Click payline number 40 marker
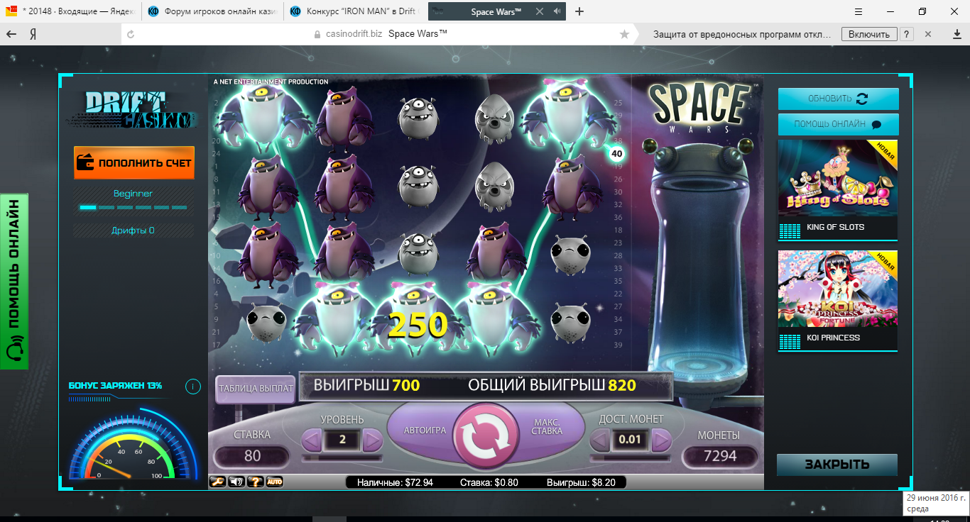This screenshot has width=970, height=522. tap(616, 153)
